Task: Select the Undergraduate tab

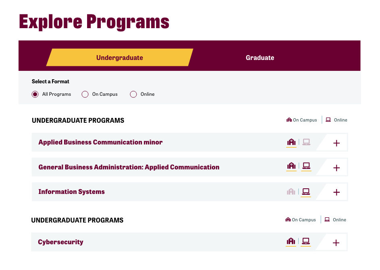Action: 120,58
